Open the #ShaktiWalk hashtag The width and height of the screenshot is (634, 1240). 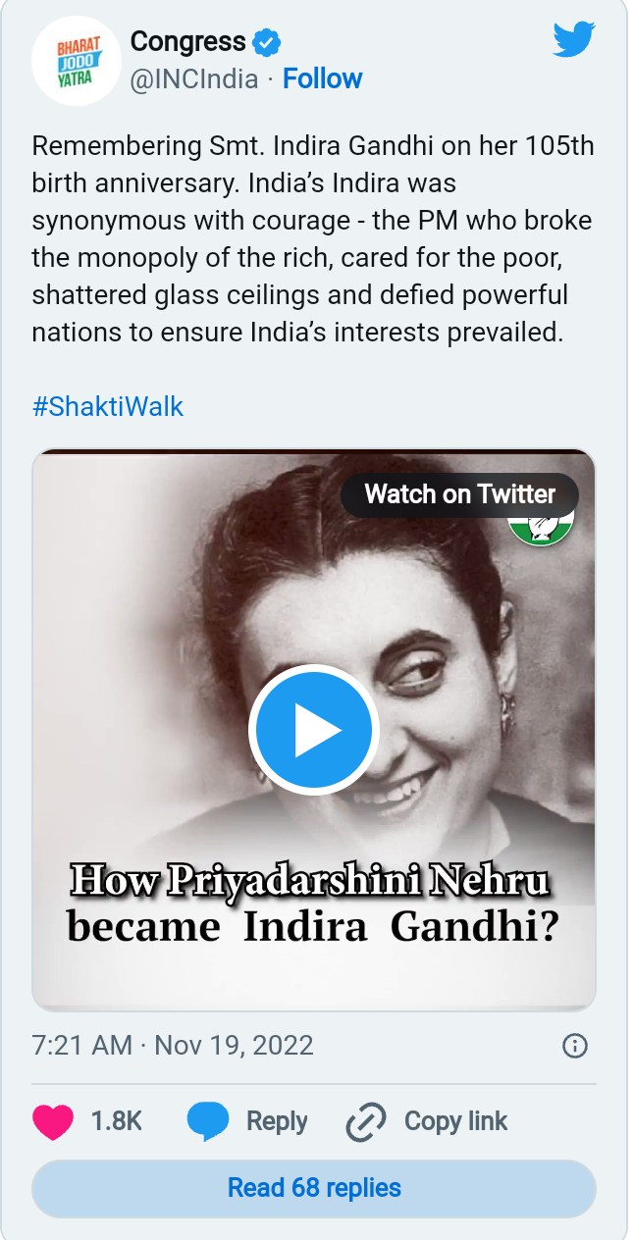[x=108, y=406]
